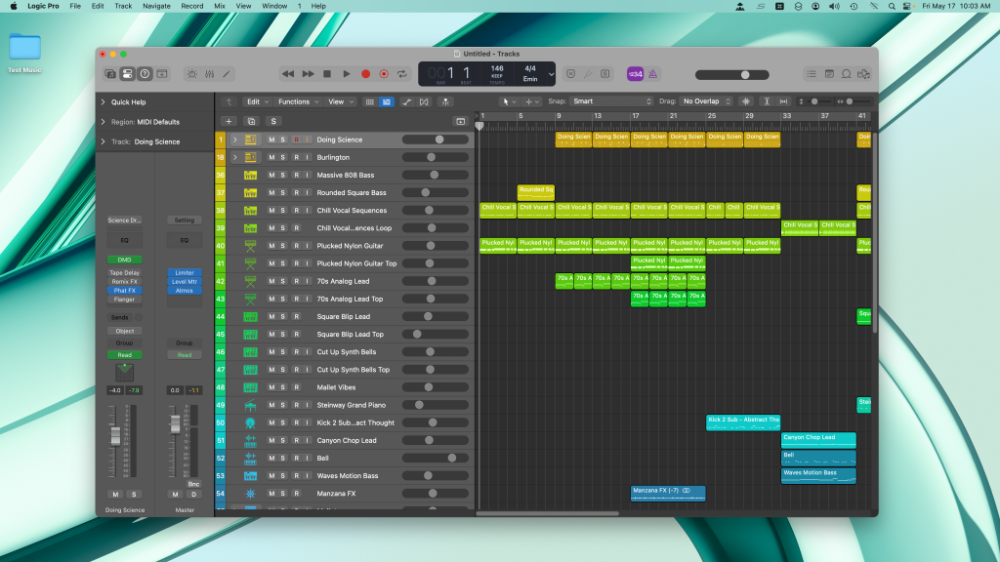
Task: Solo the Burlington track
Action: tap(283, 157)
